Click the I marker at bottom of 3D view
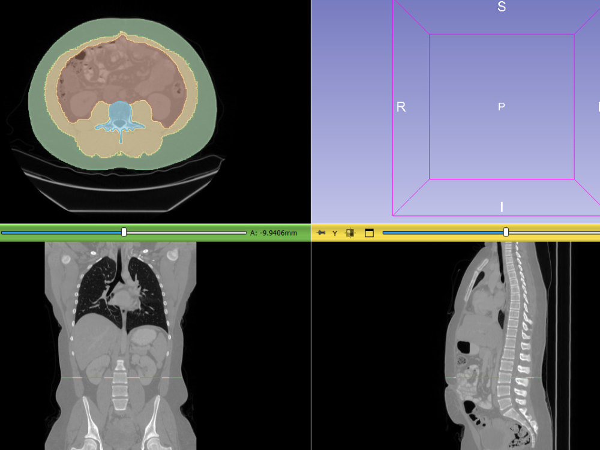This screenshot has height=450, width=600. click(502, 207)
